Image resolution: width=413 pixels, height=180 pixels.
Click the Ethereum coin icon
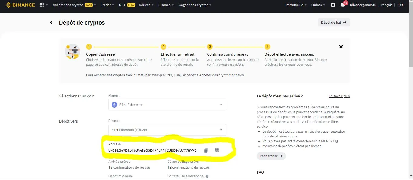coord(114,105)
